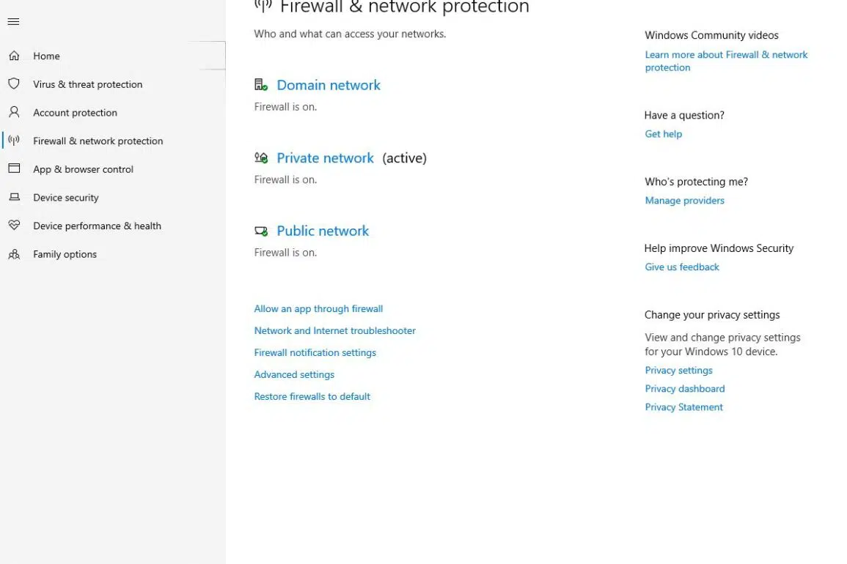847x564 pixels.
Task: Open Family options page
Action: 65,254
